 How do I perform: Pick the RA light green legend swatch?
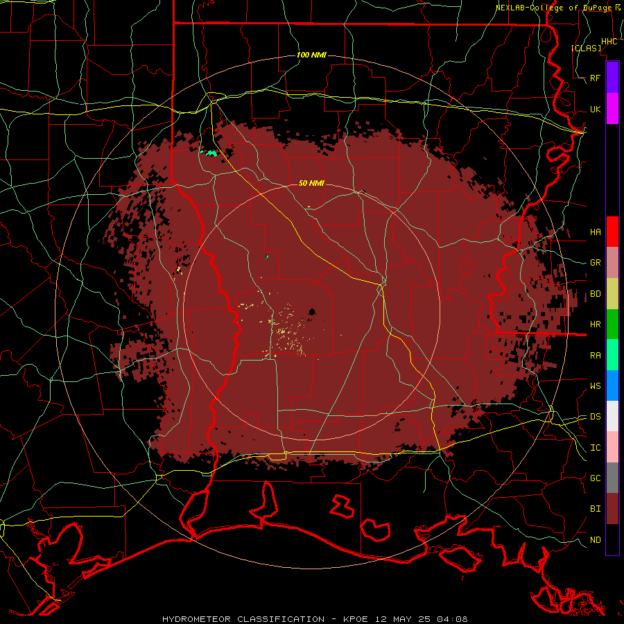(x=612, y=355)
